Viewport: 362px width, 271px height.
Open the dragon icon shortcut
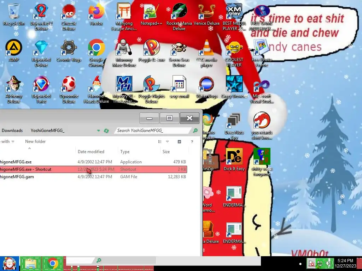click(262, 126)
